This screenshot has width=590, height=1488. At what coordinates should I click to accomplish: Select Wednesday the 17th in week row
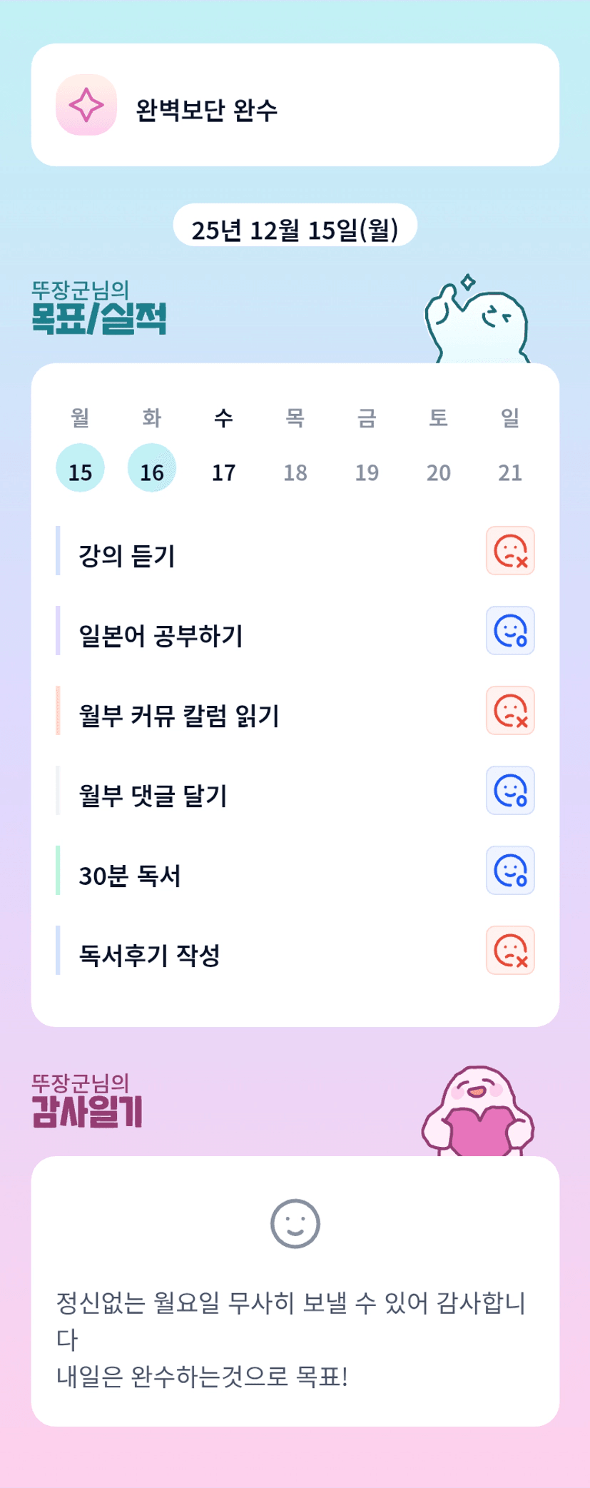point(223,471)
